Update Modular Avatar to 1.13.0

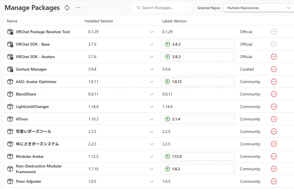click(198, 156)
